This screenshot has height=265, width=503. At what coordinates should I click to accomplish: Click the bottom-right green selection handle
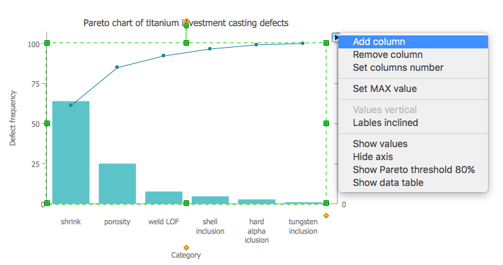coord(326,203)
